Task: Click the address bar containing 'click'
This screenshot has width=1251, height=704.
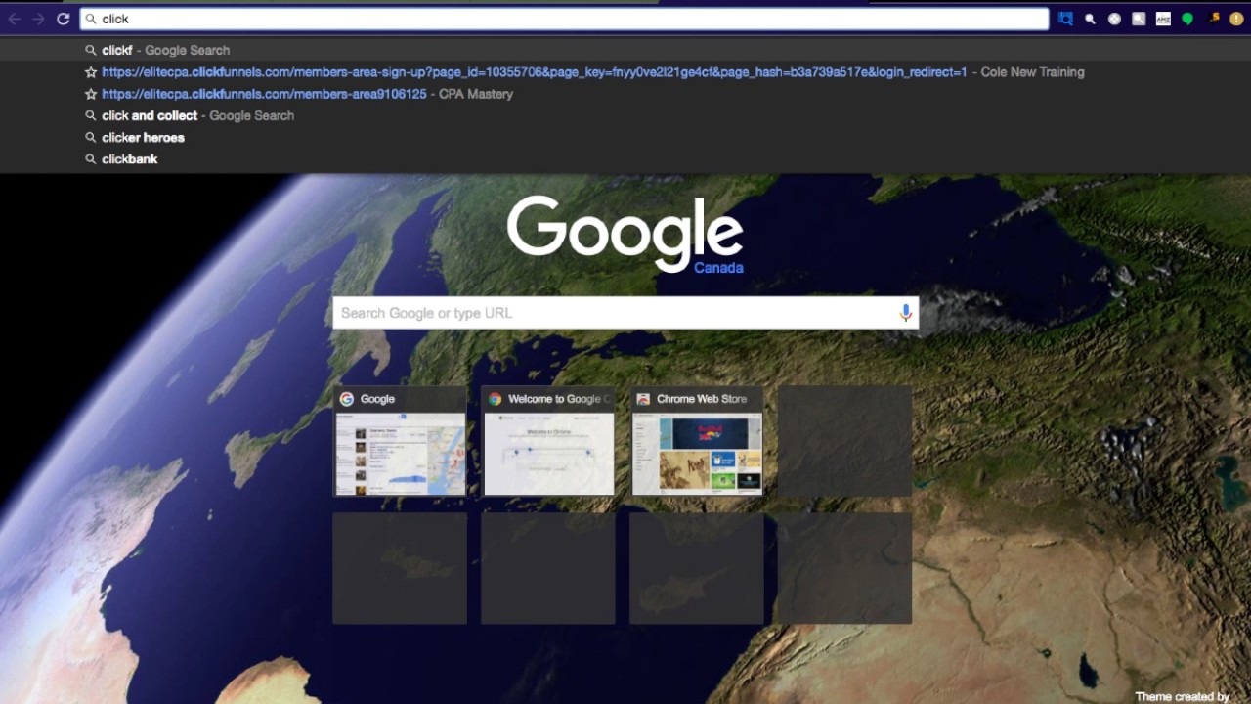Action: tap(564, 19)
